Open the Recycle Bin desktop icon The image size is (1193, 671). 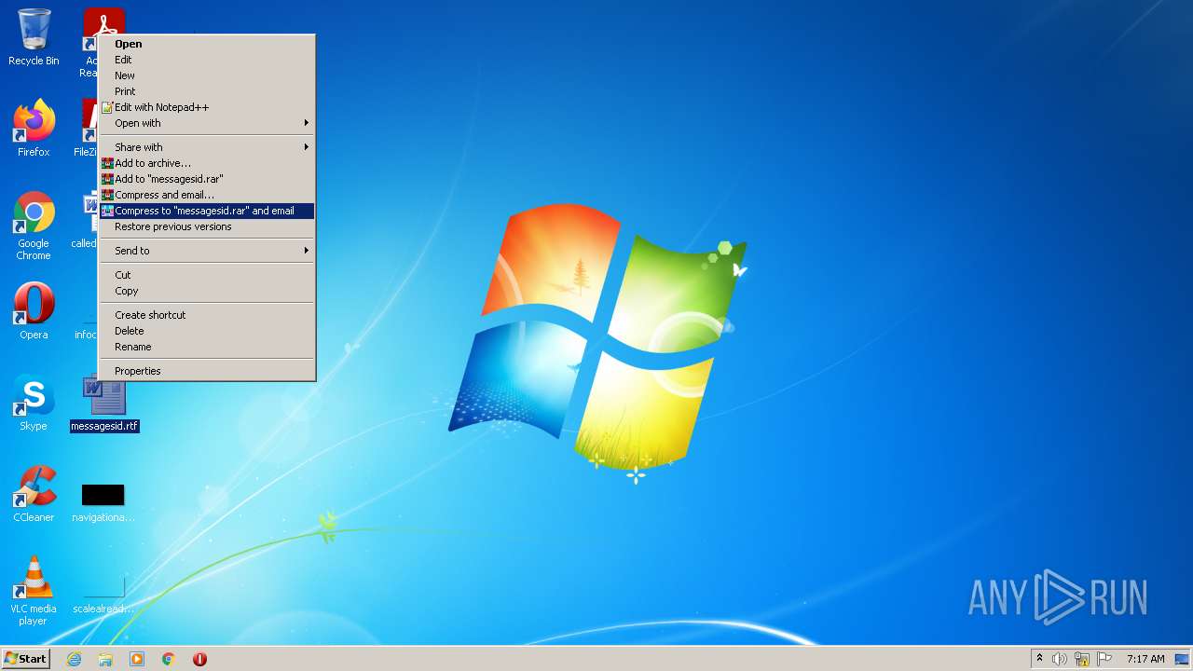pos(34,37)
